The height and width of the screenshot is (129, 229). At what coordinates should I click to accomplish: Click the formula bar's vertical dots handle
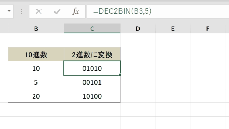21,11
